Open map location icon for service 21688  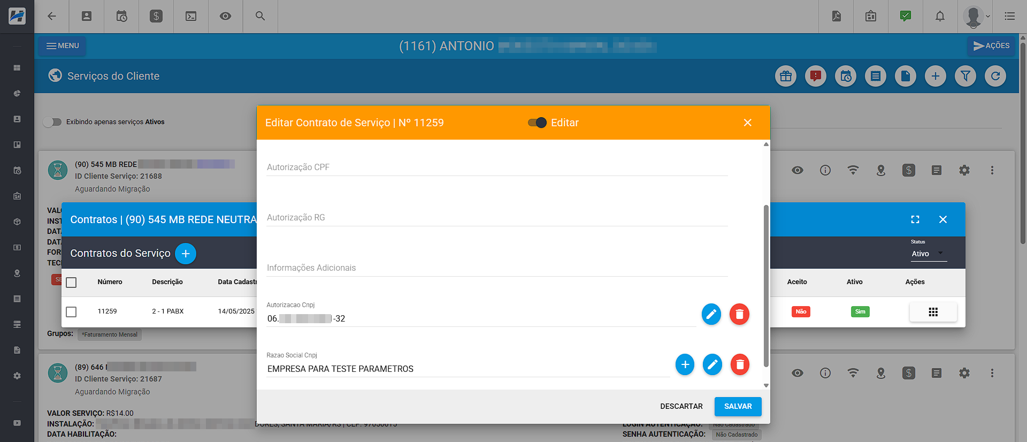click(x=881, y=170)
